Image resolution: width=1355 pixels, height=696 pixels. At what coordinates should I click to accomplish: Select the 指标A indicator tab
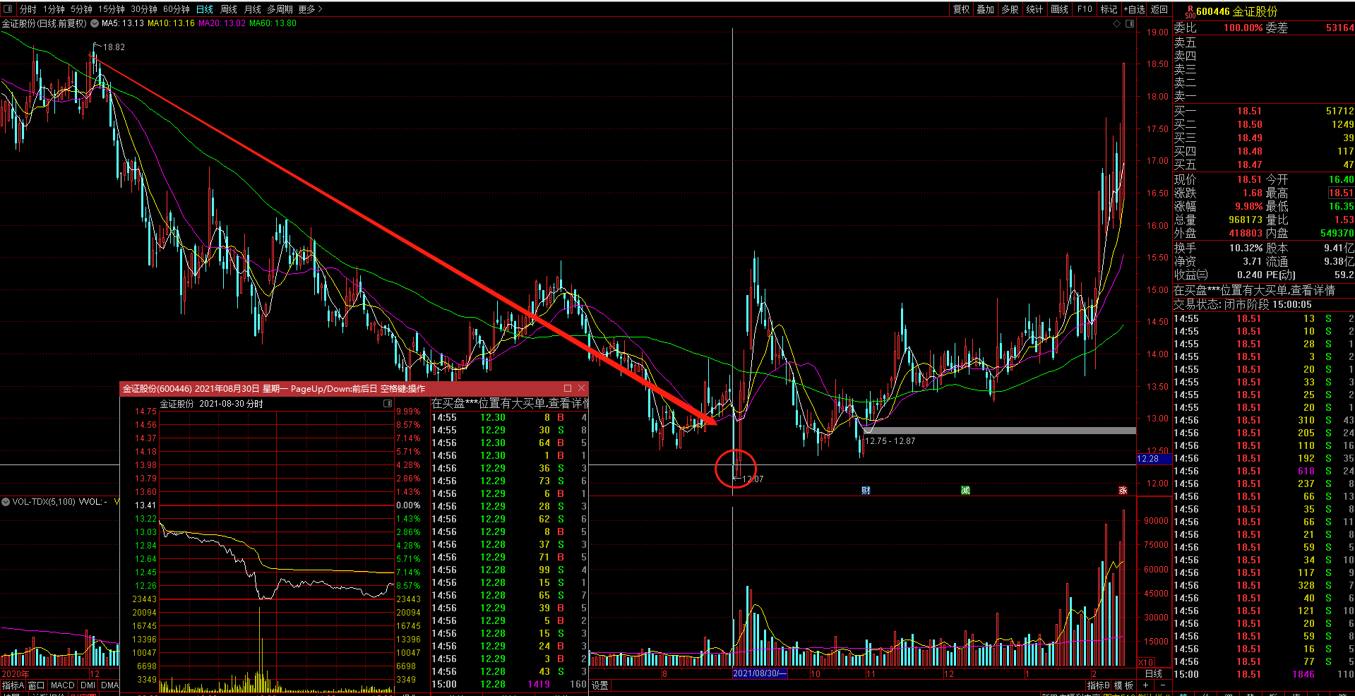(13, 685)
